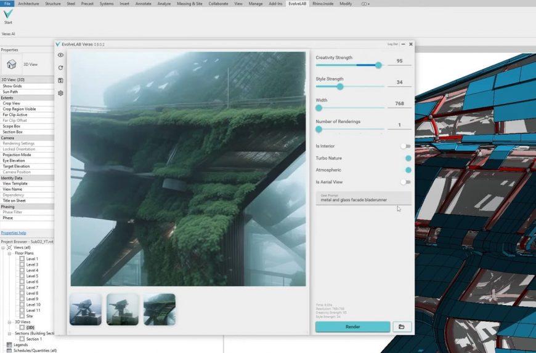
Task: Collapse the Floor Plans tree node
Action: [x=10, y=253]
